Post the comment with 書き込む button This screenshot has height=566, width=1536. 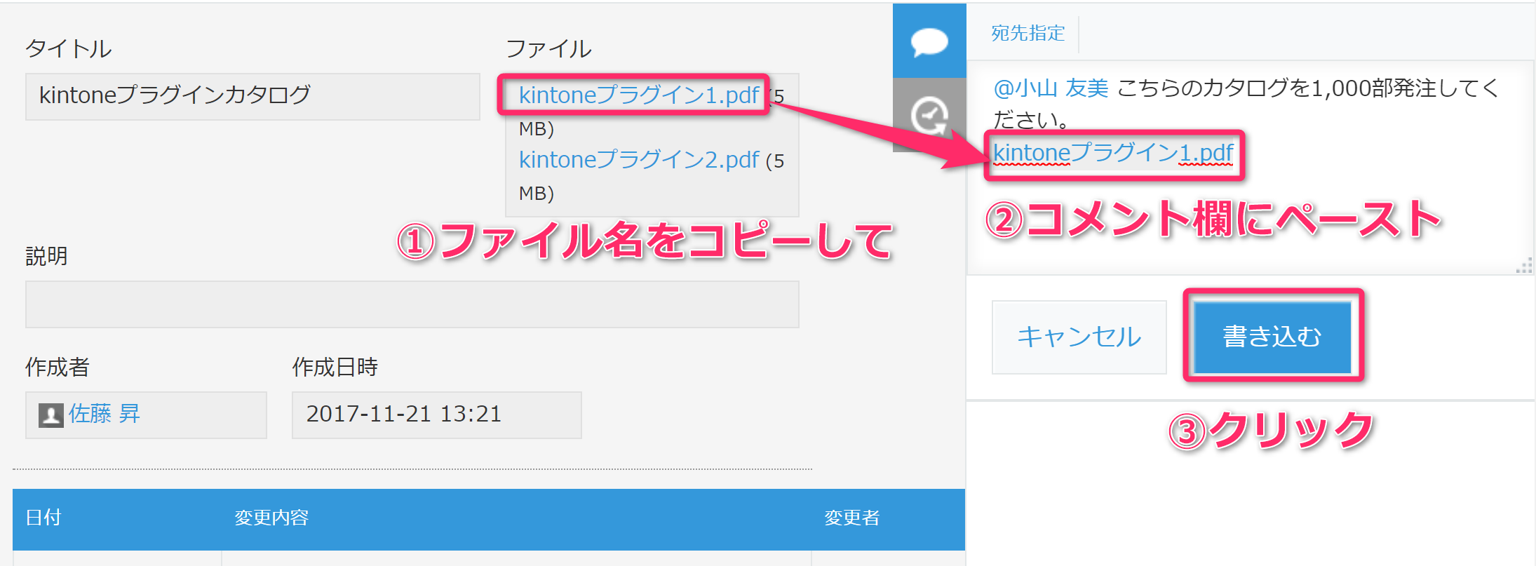tap(1272, 337)
